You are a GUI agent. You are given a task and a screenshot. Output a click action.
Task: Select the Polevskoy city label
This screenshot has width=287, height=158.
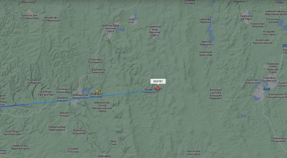pos(269,79)
